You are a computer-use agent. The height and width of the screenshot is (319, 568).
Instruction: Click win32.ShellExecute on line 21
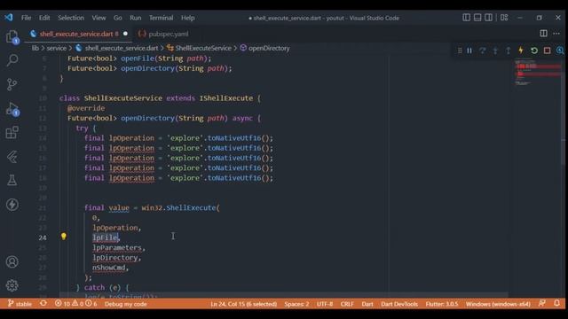[x=180, y=208]
